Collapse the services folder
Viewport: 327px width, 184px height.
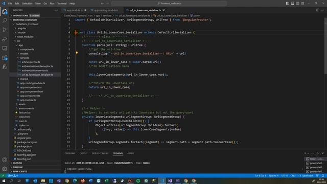pyautogui.click(x=35, y=58)
